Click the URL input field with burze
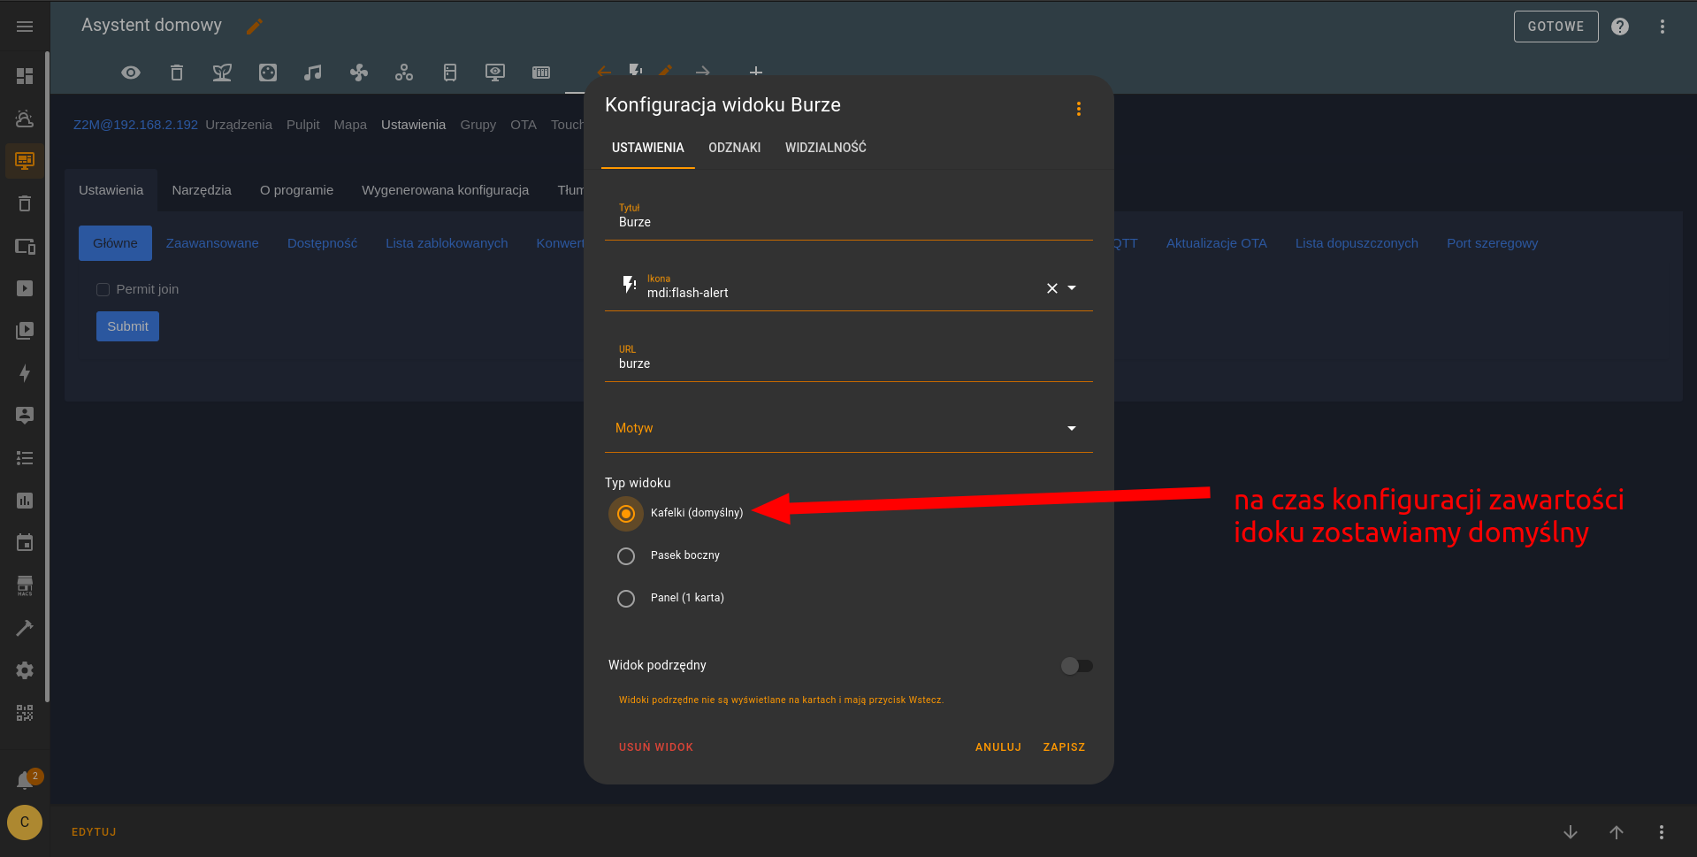 [849, 357]
